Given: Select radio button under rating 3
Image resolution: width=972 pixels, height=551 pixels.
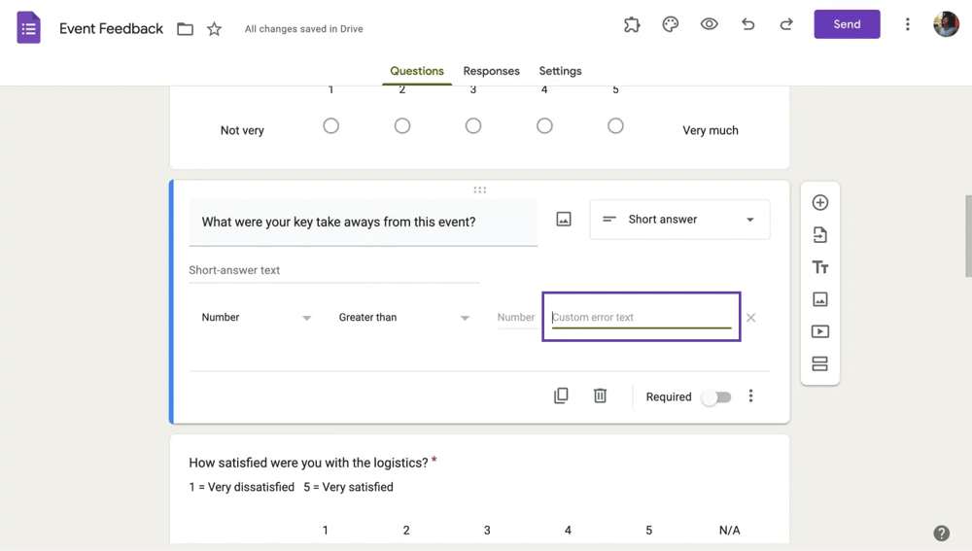Looking at the screenshot, I should tap(473, 126).
